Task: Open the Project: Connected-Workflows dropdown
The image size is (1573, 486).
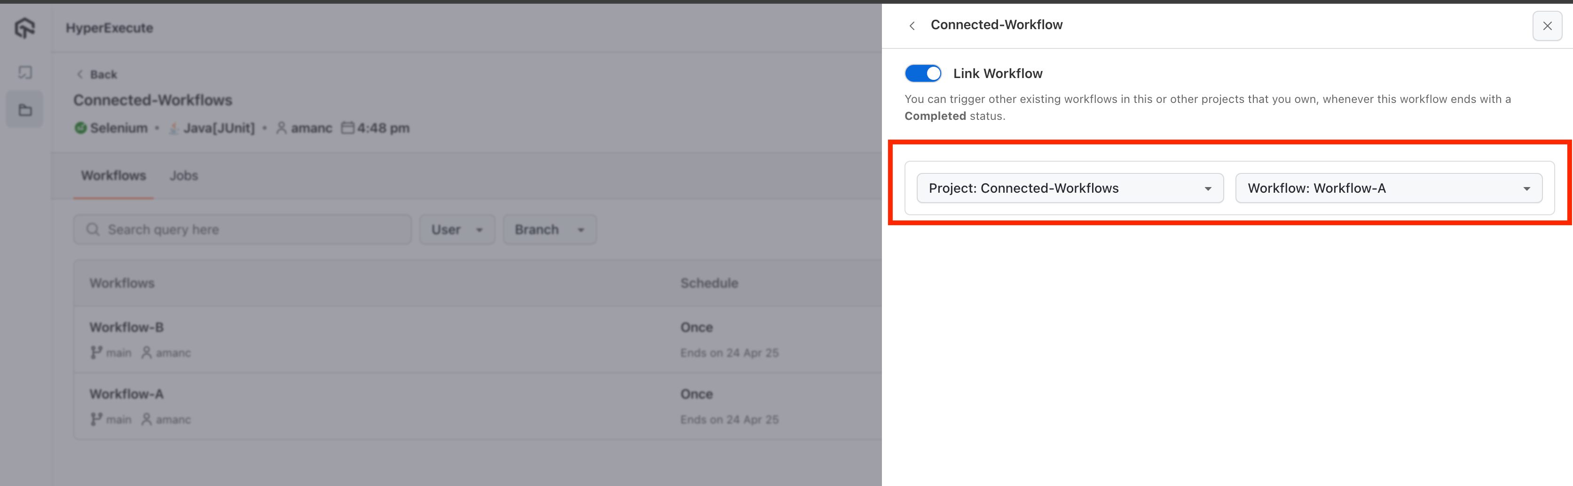Action: pos(1070,188)
